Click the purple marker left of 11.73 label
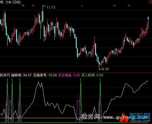This screenshot has height=124, width=152. [33, 5]
